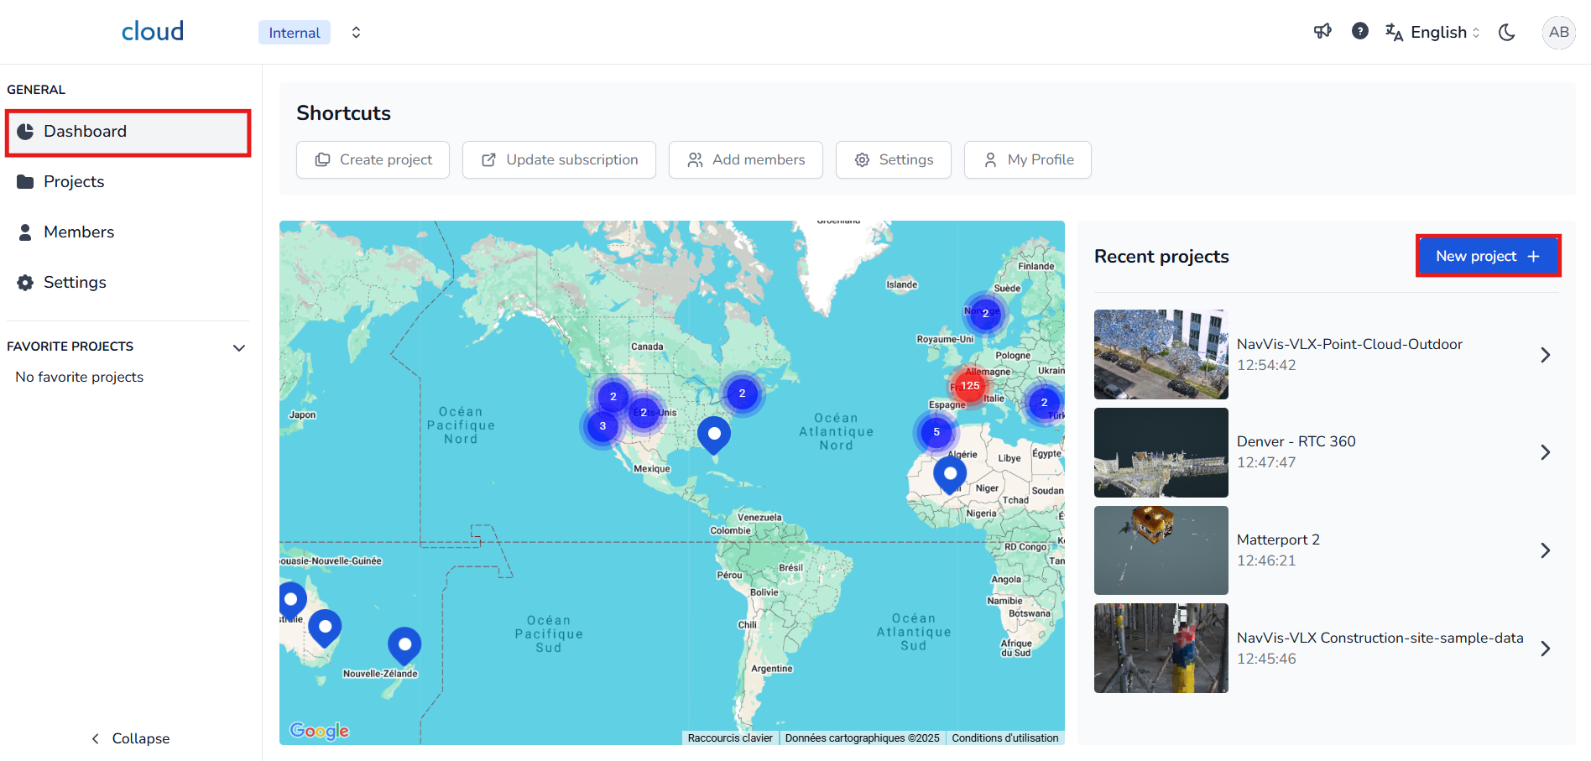Image resolution: width=1591 pixels, height=761 pixels.
Task: Click the announcements megaphone icon
Action: click(x=1322, y=32)
